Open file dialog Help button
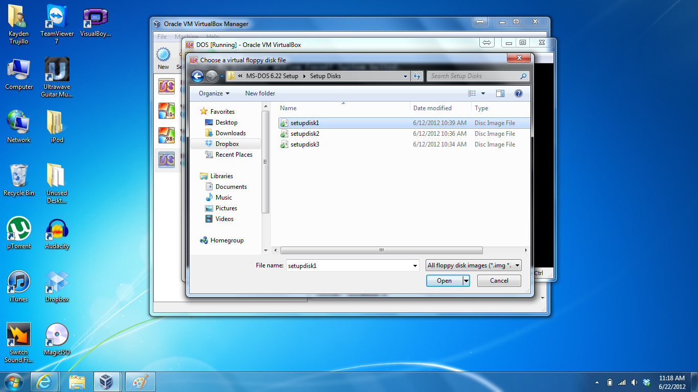This screenshot has height=392, width=698. click(x=519, y=93)
